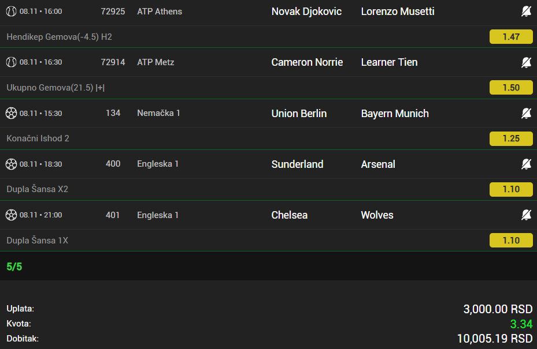The image size is (537, 349).
Task: Click the 1.47 odds button
Action: pos(511,37)
